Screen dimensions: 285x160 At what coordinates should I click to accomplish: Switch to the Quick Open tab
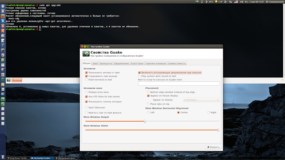click(x=137, y=63)
